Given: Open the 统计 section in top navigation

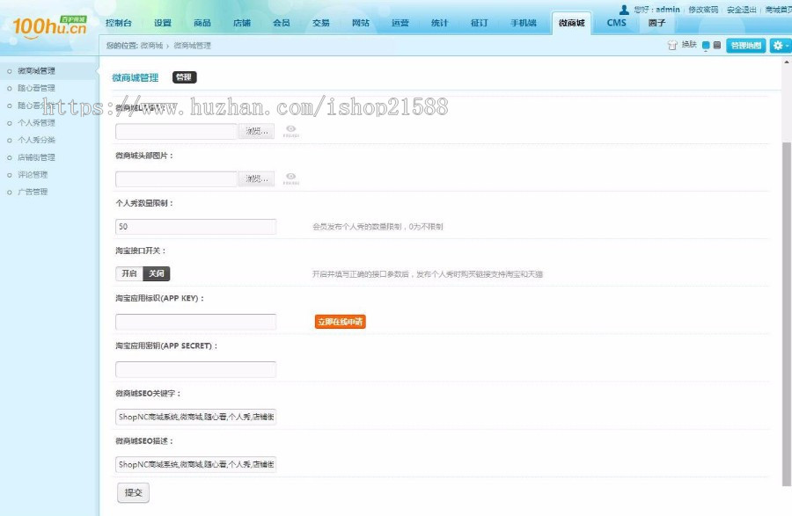Looking at the screenshot, I should 439,24.
